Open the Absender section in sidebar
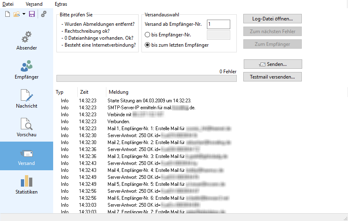348x221 pixels. [27, 41]
